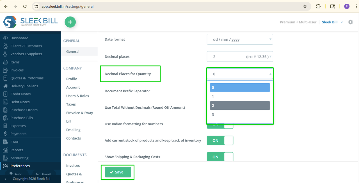Toggle Show Shipping & Packaging Costs switch

(x=220, y=157)
